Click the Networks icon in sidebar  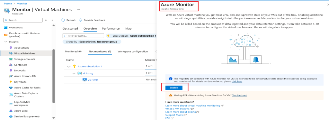[11, 70]
